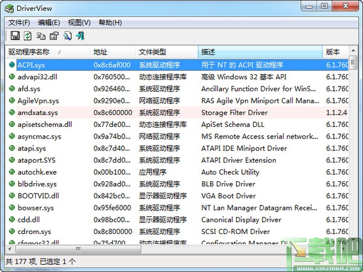Open the 文件(F) menu
Screen dimensions: 363x272
coord(19,23)
